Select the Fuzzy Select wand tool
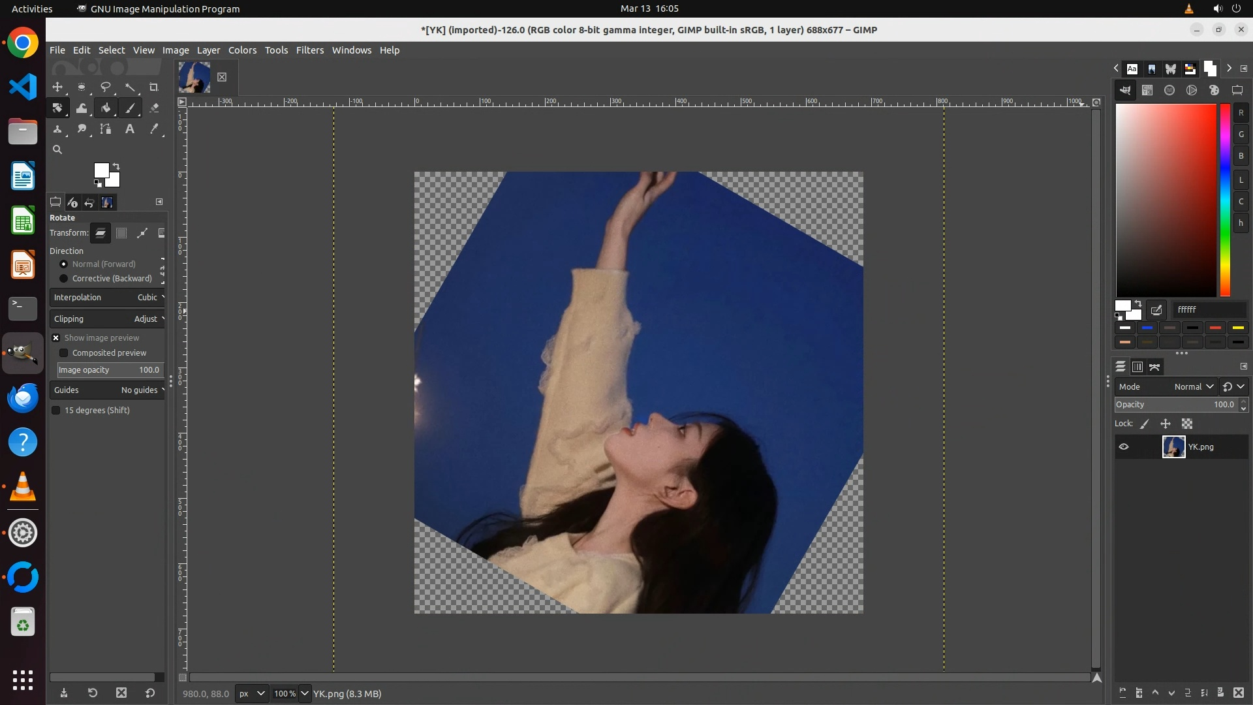 [130, 87]
